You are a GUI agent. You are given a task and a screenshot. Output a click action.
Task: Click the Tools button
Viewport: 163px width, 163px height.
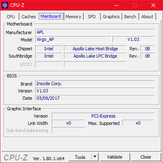[80, 157]
